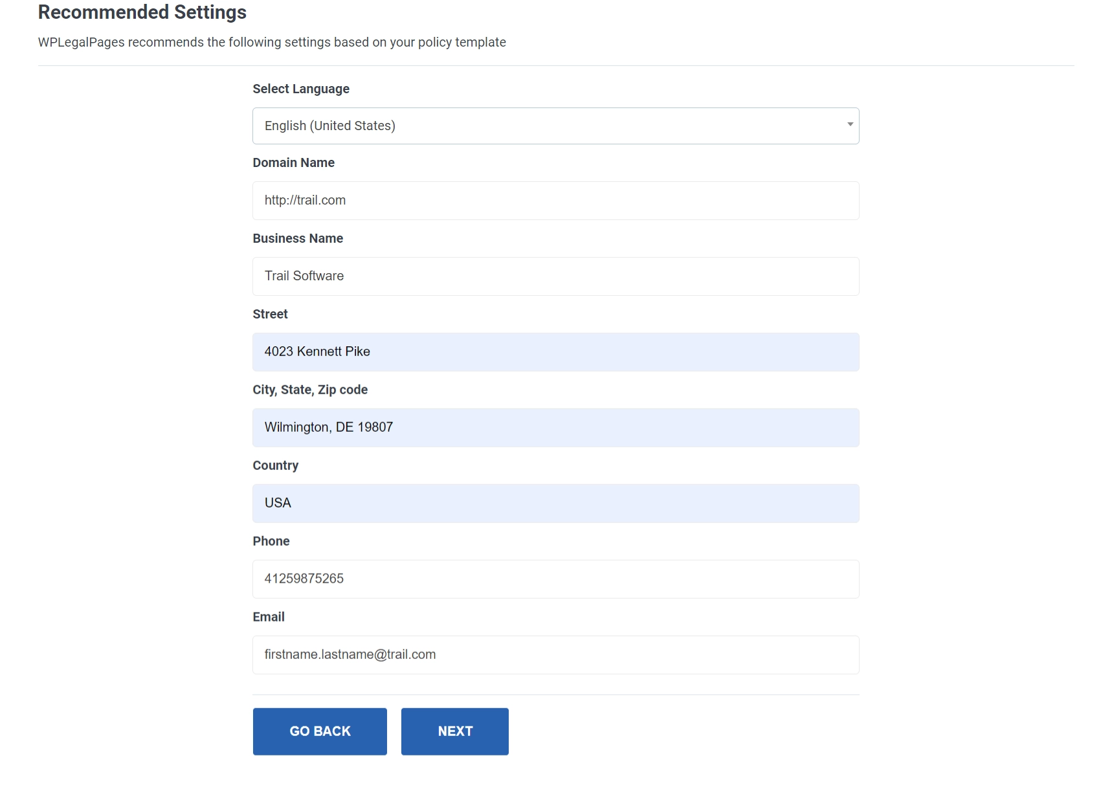This screenshot has height=791, width=1112.
Task: Expand the language selector arrow
Action: point(849,126)
